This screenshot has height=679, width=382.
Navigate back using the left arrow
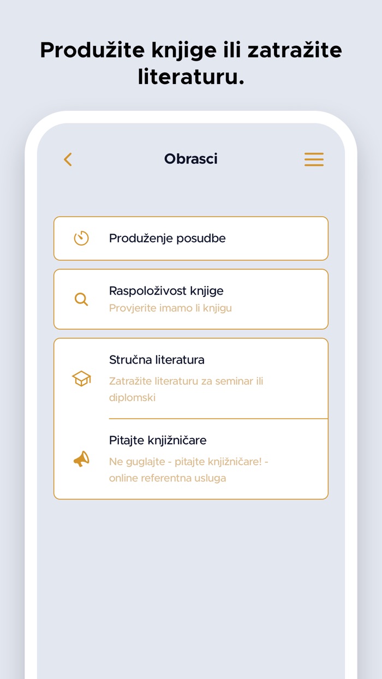pyautogui.click(x=68, y=159)
